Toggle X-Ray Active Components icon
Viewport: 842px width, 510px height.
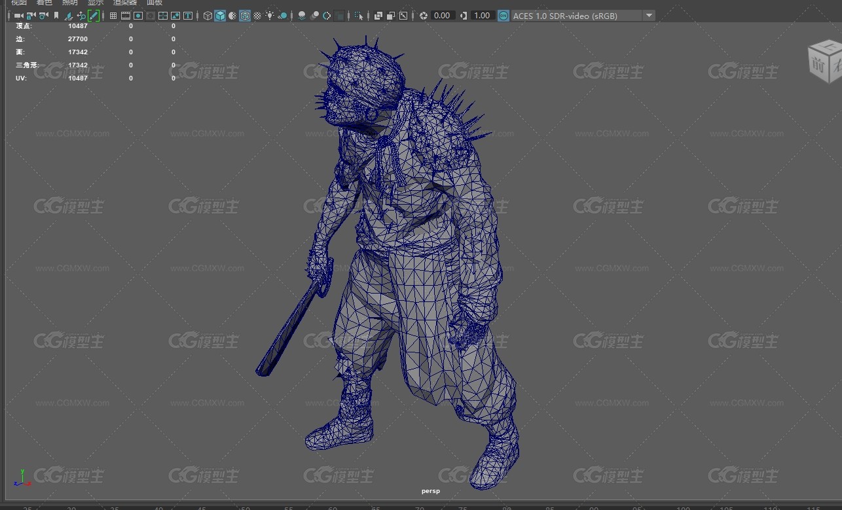tap(392, 15)
